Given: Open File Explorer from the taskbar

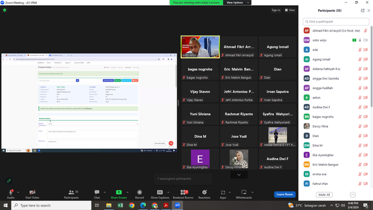Looking at the screenshot, I should [109, 205].
